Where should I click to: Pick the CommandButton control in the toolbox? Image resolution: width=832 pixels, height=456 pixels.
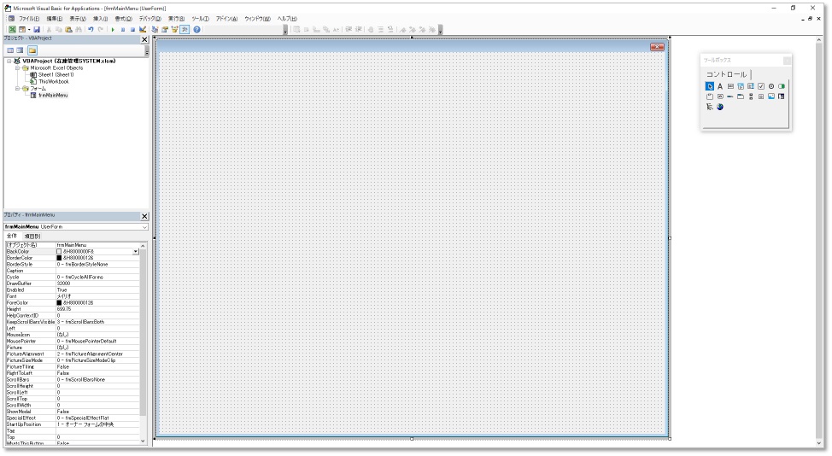(720, 96)
